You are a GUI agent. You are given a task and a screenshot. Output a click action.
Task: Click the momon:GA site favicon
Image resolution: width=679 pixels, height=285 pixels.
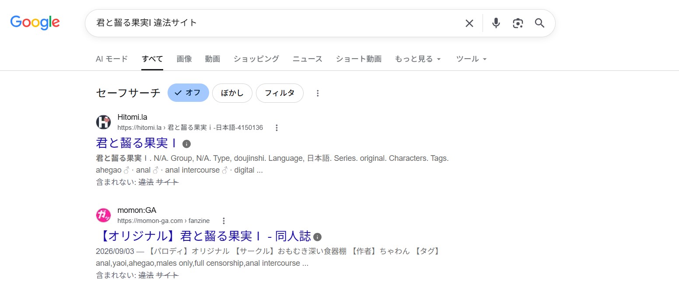click(103, 215)
